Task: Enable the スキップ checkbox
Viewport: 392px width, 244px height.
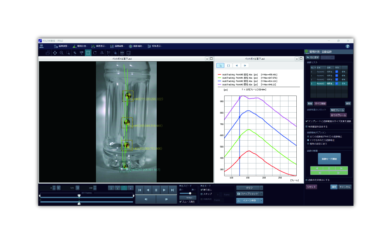Action: tap(201, 194)
